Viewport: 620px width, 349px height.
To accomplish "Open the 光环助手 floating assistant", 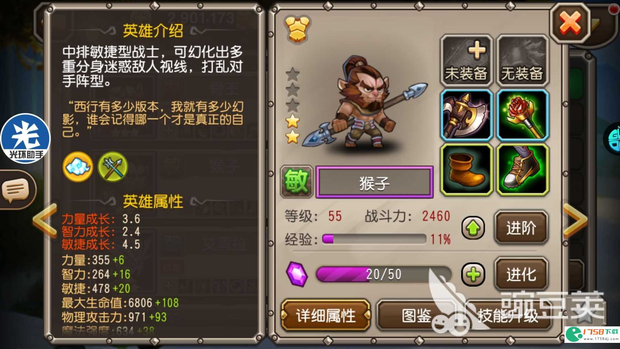I will (x=25, y=138).
